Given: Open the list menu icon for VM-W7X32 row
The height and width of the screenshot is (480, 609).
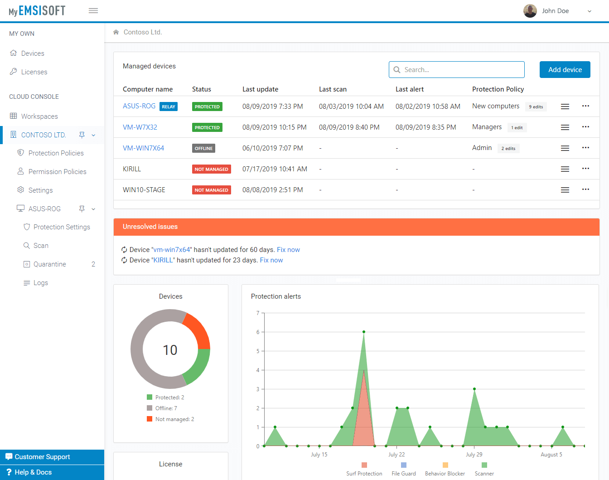Looking at the screenshot, I should (x=565, y=127).
